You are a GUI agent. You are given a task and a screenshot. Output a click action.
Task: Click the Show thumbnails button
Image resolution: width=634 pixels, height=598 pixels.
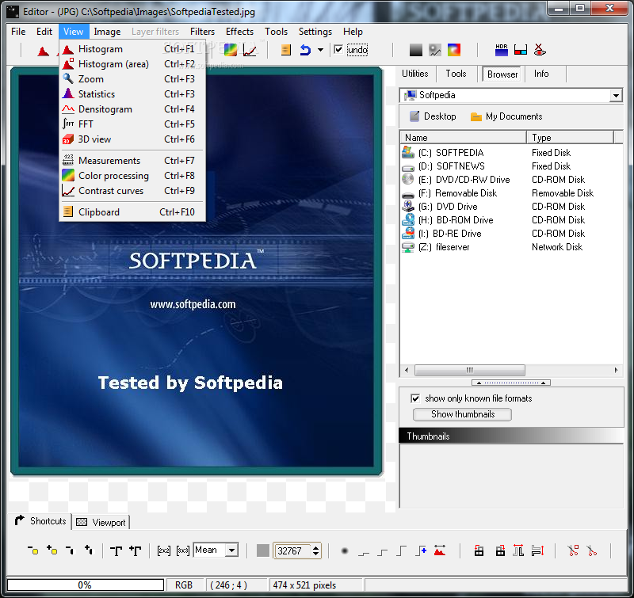pos(462,414)
